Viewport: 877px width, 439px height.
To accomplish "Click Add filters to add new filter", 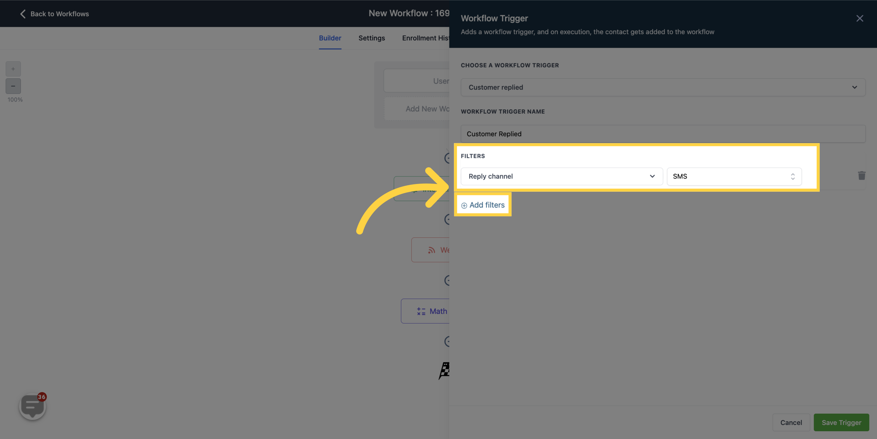I will pos(482,204).
